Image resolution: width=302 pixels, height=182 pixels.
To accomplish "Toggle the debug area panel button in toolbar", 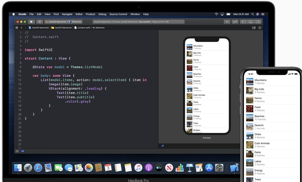I will tap(251, 22).
